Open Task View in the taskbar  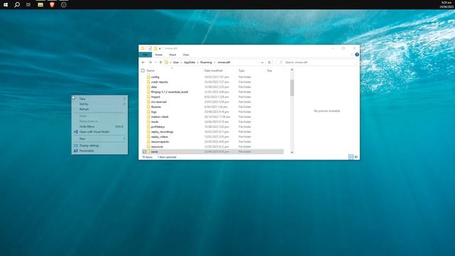pos(28,5)
